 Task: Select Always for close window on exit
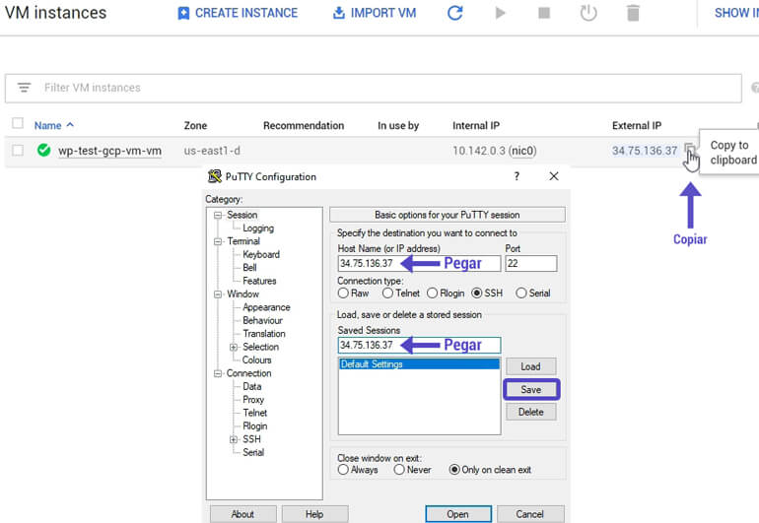pos(343,470)
